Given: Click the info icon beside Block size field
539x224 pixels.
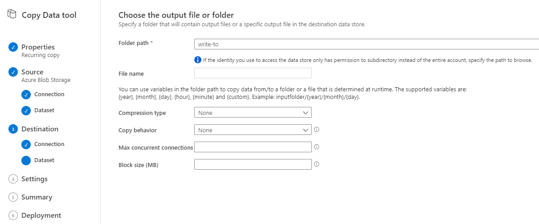Looking at the screenshot, I should pyautogui.click(x=317, y=164).
